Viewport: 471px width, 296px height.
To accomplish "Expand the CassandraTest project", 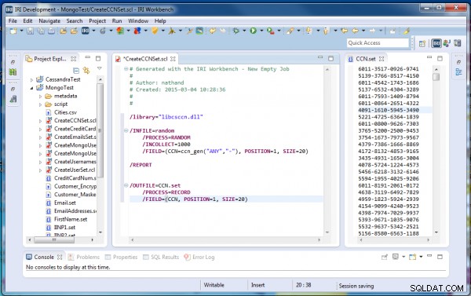I will click(x=31, y=79).
